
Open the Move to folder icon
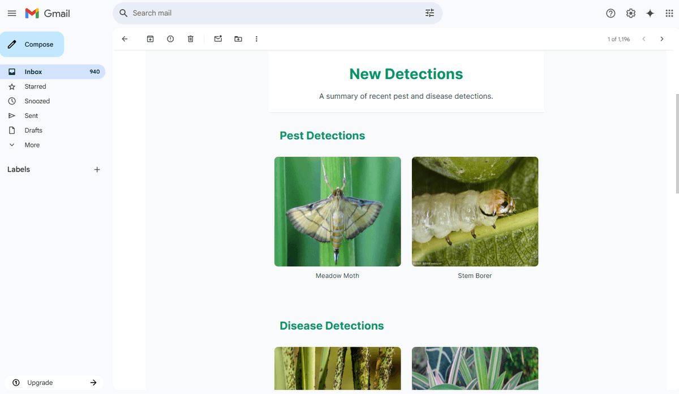click(x=238, y=39)
